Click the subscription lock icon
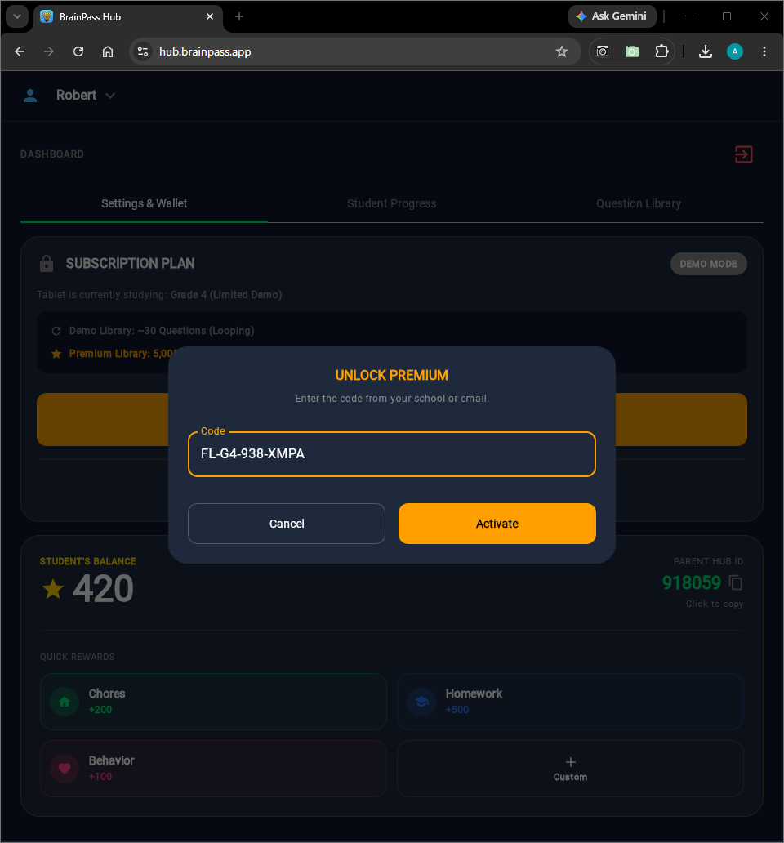Image resolution: width=784 pixels, height=843 pixels. point(47,263)
